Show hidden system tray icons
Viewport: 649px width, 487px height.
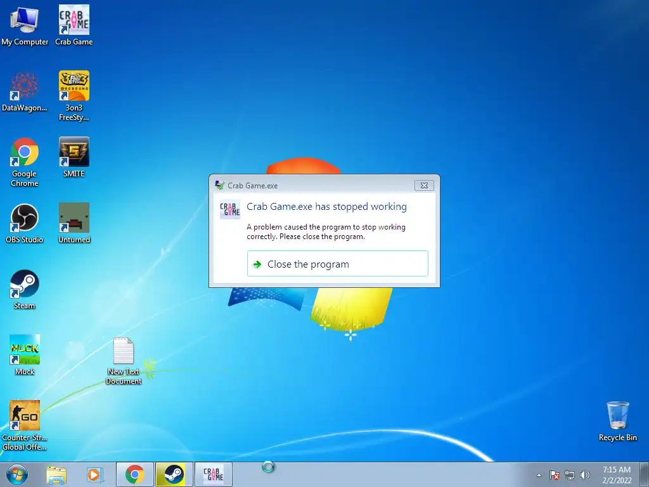539,475
